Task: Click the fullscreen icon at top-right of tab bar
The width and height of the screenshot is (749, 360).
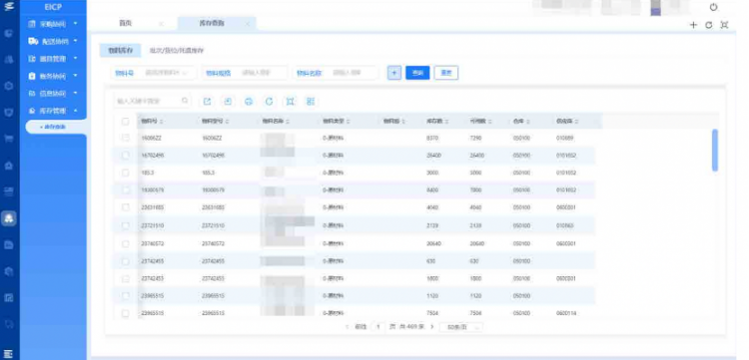Action: pyautogui.click(x=724, y=25)
